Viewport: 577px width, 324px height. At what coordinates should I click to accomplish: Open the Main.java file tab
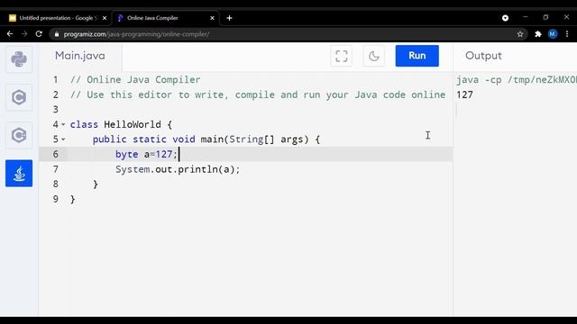click(x=80, y=56)
